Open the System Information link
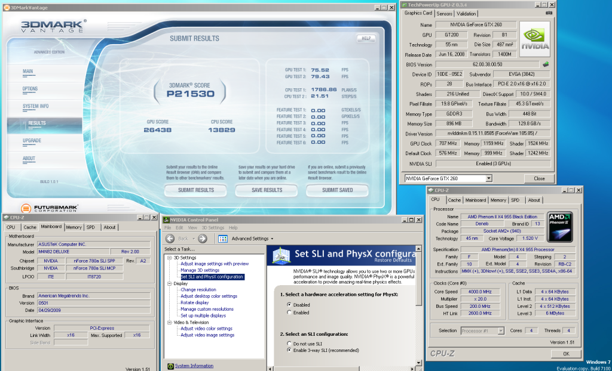 [x=194, y=366]
